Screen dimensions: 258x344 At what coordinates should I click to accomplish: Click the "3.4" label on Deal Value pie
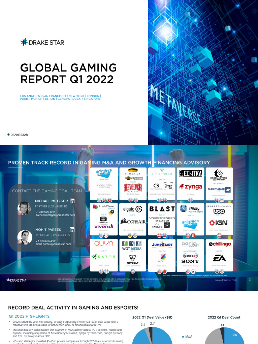(143, 324)
